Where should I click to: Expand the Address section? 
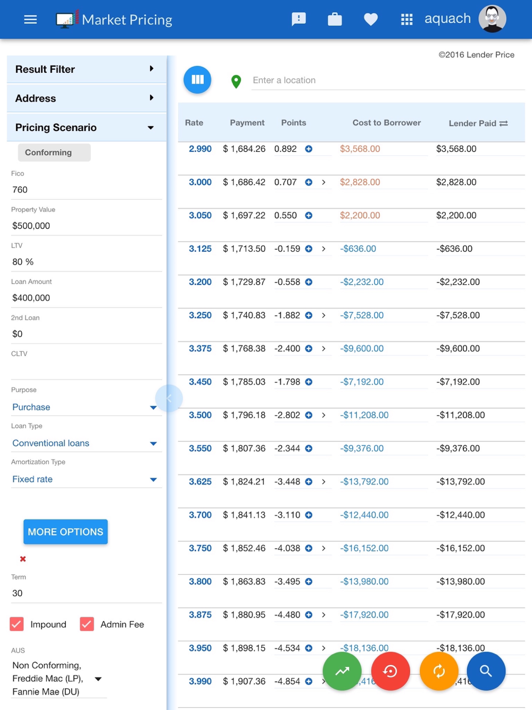(85, 98)
